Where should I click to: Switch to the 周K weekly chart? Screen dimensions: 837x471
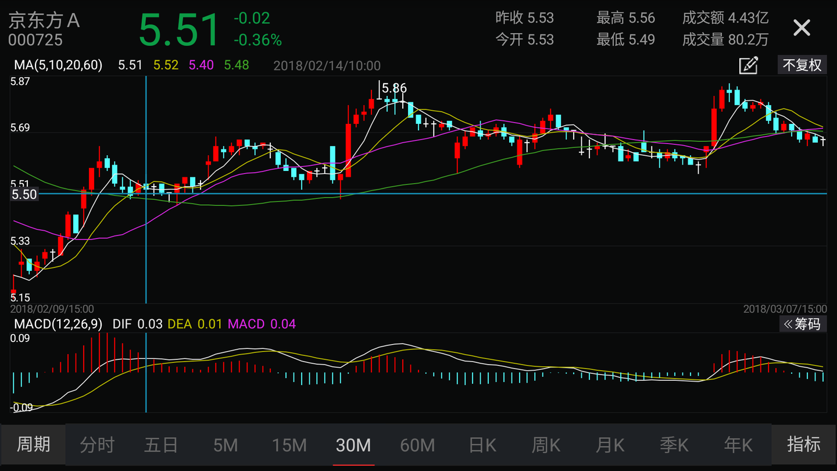point(546,445)
